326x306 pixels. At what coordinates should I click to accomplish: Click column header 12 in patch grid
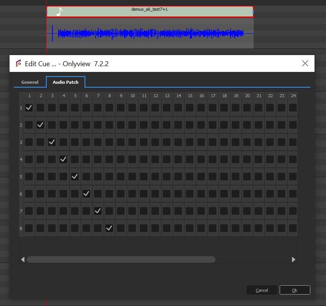[156, 96]
